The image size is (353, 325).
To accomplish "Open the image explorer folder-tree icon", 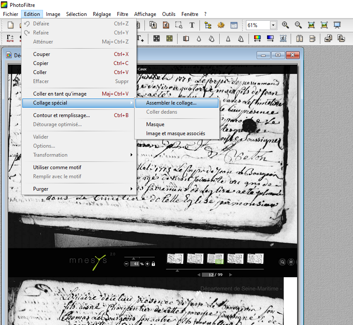I will click(x=208, y=25).
